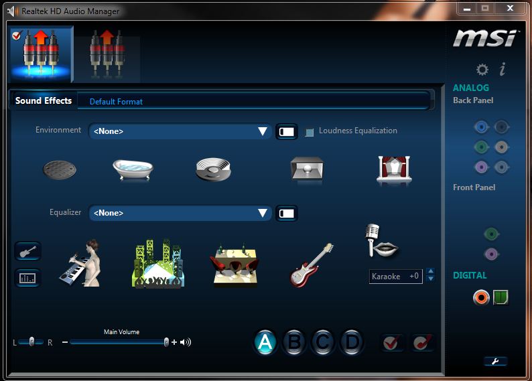Select sound profile A
Screen dimensions: 532x381
[265, 342]
